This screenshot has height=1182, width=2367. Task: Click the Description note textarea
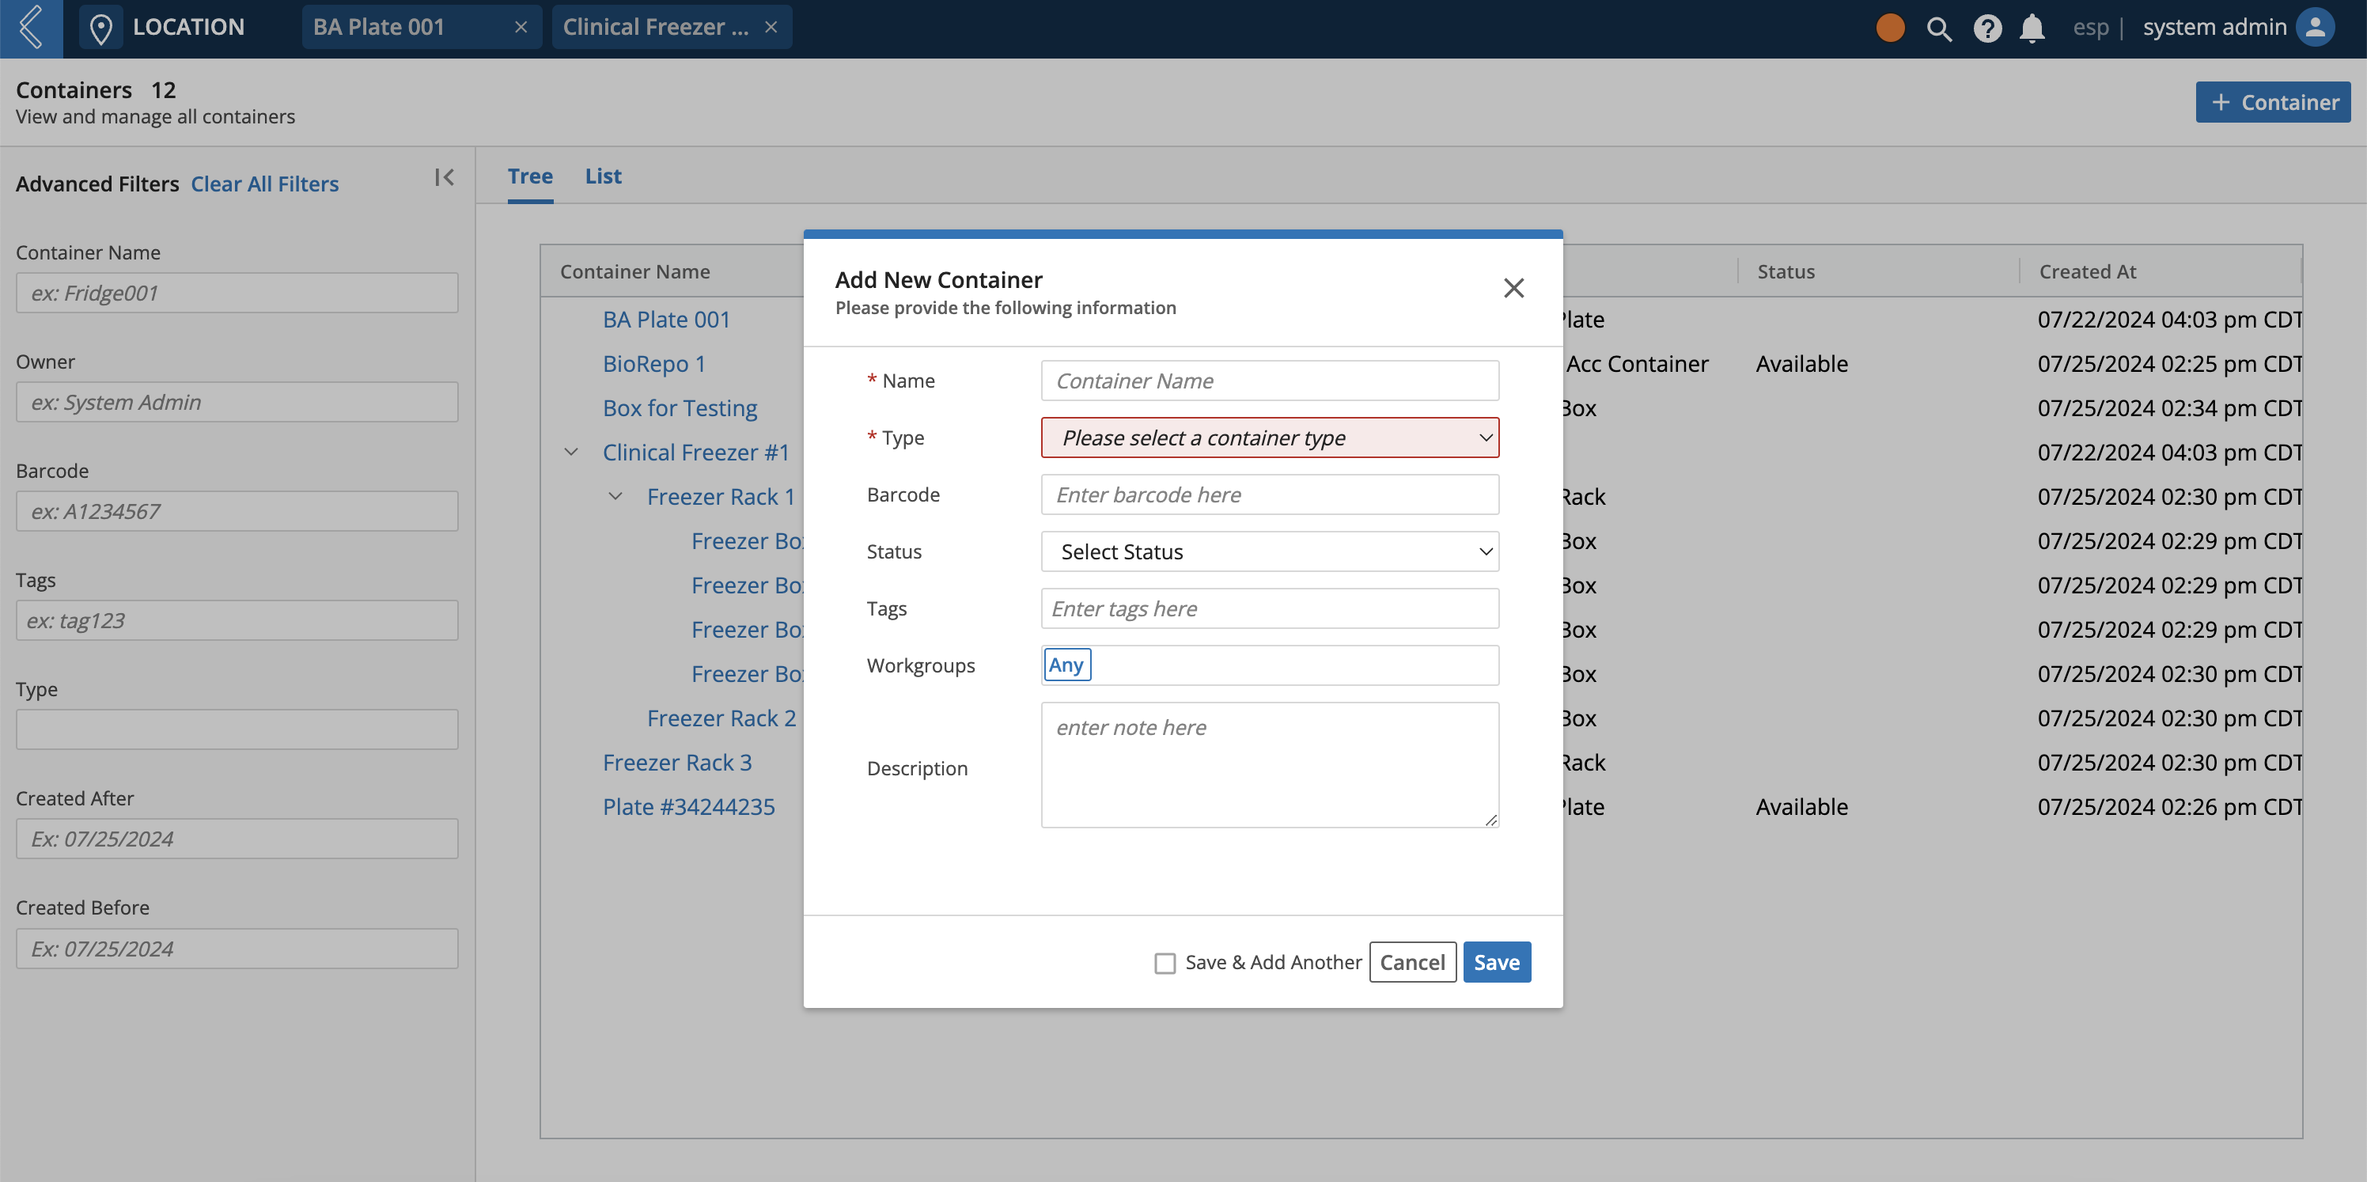(1270, 765)
